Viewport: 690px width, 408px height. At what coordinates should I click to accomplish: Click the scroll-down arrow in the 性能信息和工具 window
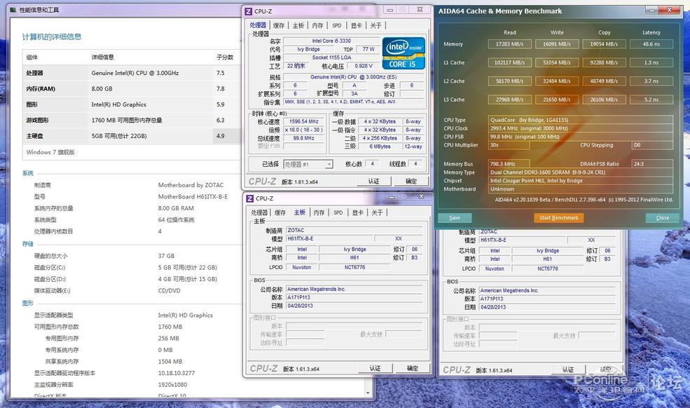click(x=368, y=393)
